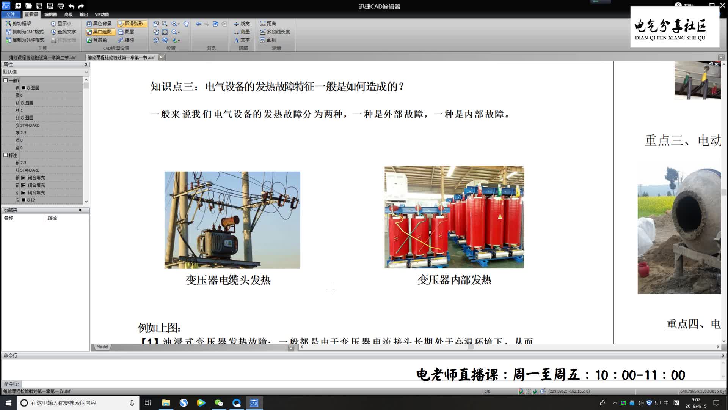Toggle 线宽 line width display

(242, 24)
